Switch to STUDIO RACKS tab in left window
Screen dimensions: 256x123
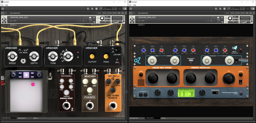point(24,118)
